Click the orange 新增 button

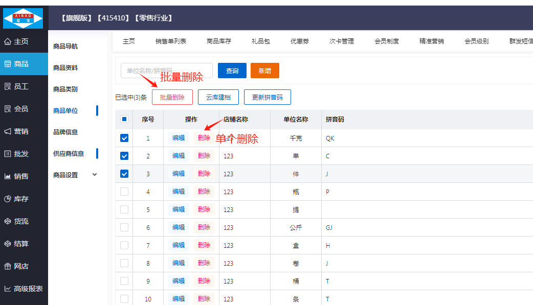point(264,71)
